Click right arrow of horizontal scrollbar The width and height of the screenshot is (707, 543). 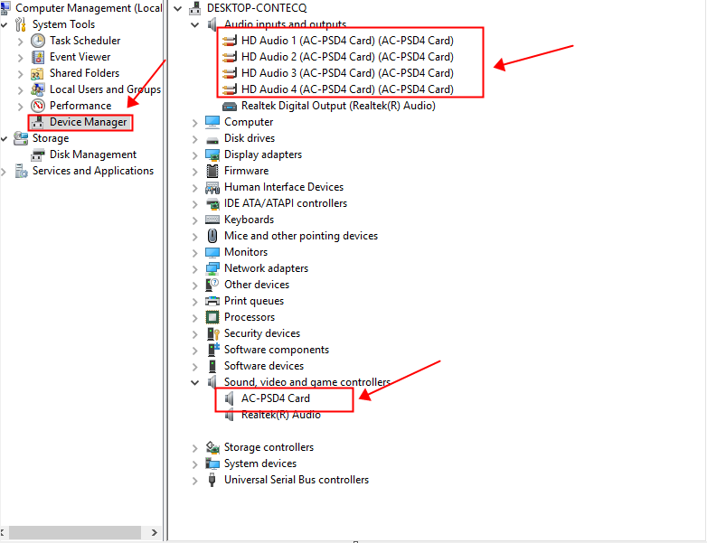point(155,533)
